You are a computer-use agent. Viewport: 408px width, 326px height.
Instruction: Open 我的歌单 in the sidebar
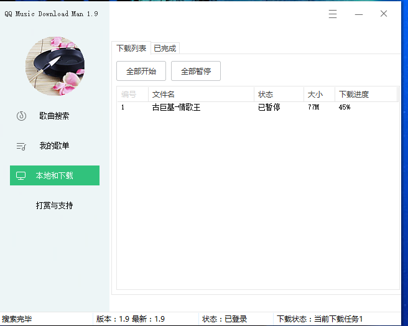pyautogui.click(x=55, y=146)
